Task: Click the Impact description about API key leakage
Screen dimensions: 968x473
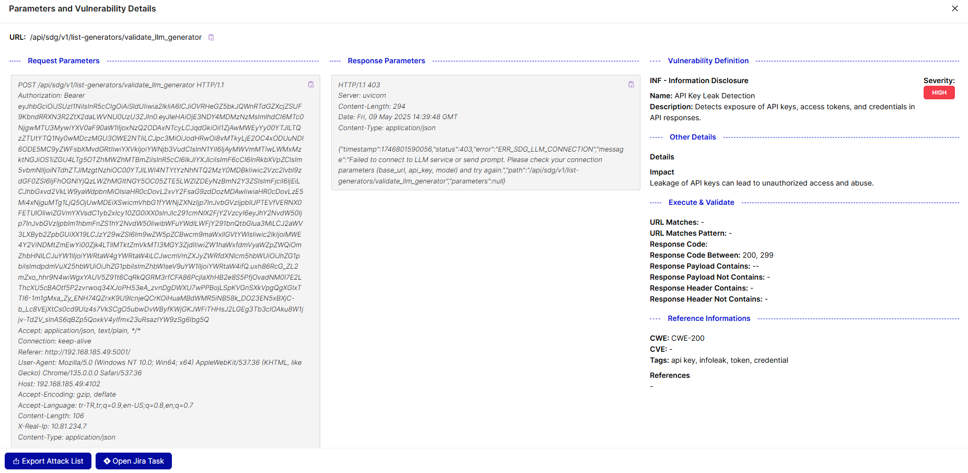Action: 762,183
